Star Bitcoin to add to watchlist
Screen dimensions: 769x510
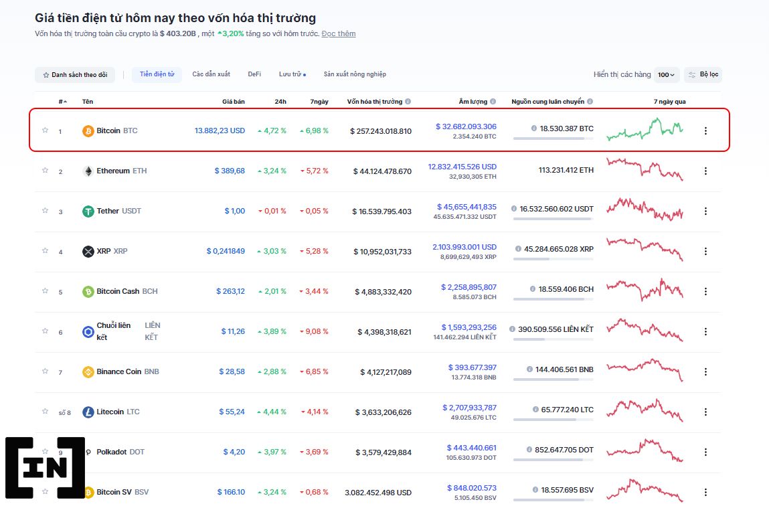(45, 131)
